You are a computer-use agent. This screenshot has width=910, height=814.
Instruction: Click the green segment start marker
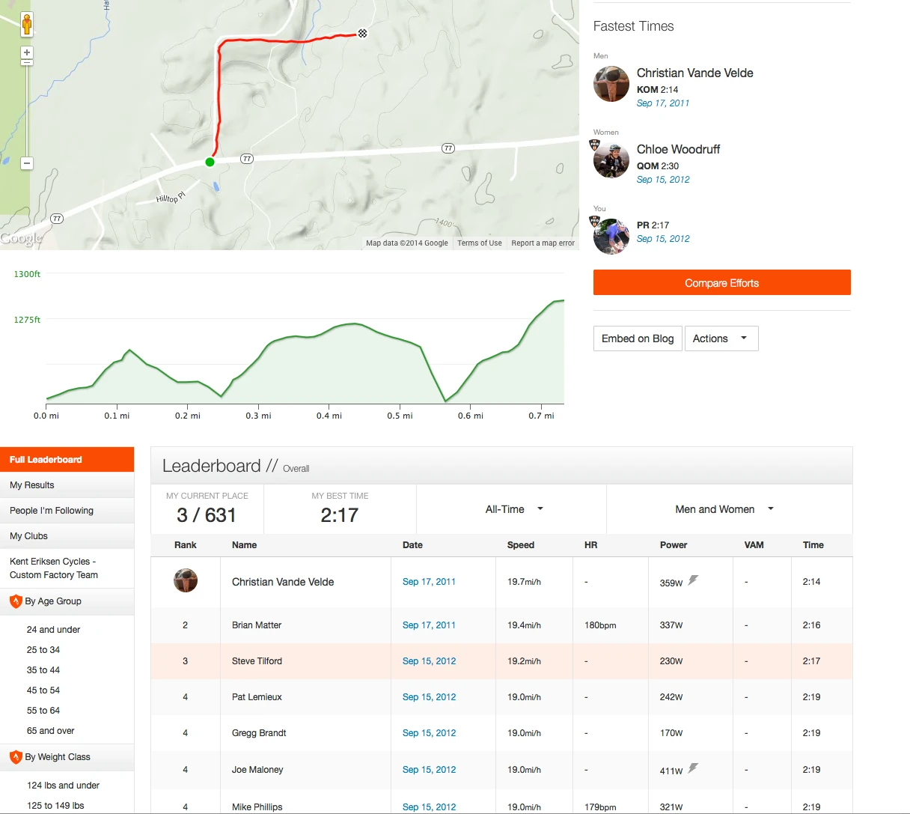tap(210, 162)
